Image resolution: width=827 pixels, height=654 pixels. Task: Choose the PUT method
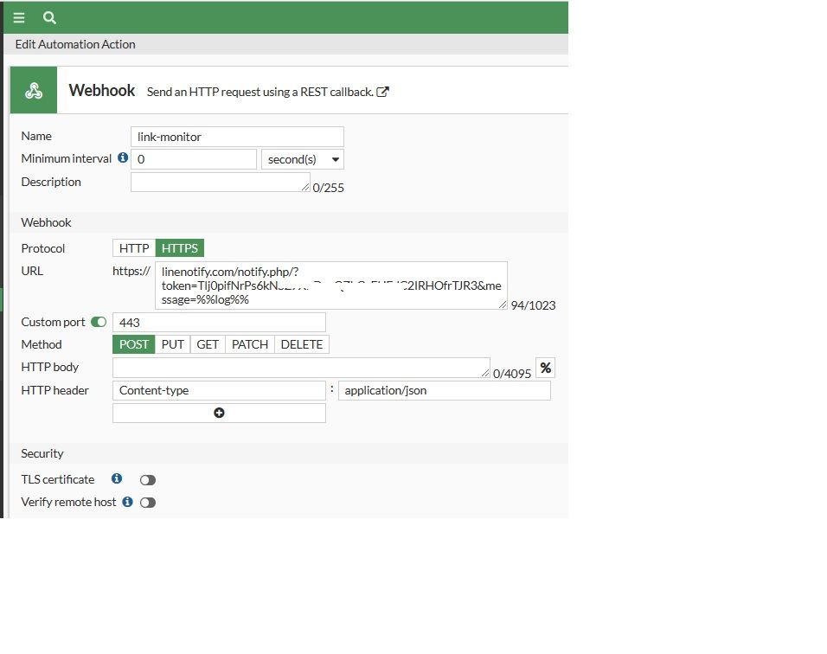click(x=172, y=344)
